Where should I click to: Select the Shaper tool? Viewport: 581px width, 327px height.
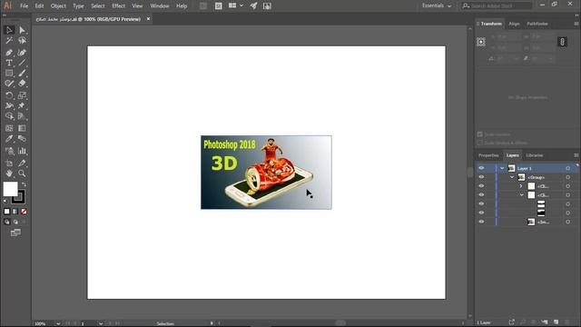tap(9, 84)
